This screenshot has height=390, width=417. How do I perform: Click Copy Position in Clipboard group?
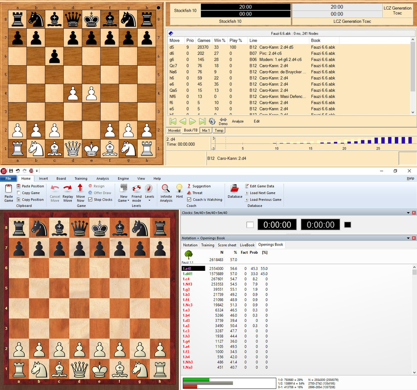pos(30,199)
